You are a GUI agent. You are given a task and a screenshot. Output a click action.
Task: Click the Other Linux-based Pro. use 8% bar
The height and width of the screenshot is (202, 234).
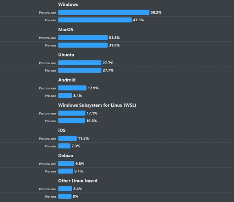pyautogui.click(x=65, y=196)
